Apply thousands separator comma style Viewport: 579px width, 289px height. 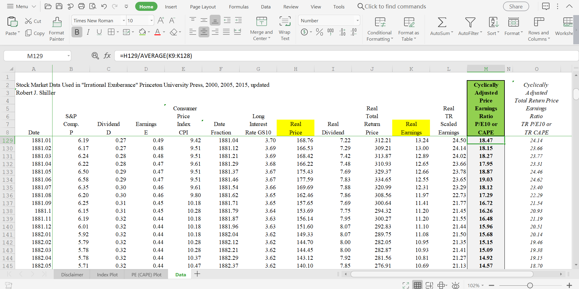click(331, 32)
